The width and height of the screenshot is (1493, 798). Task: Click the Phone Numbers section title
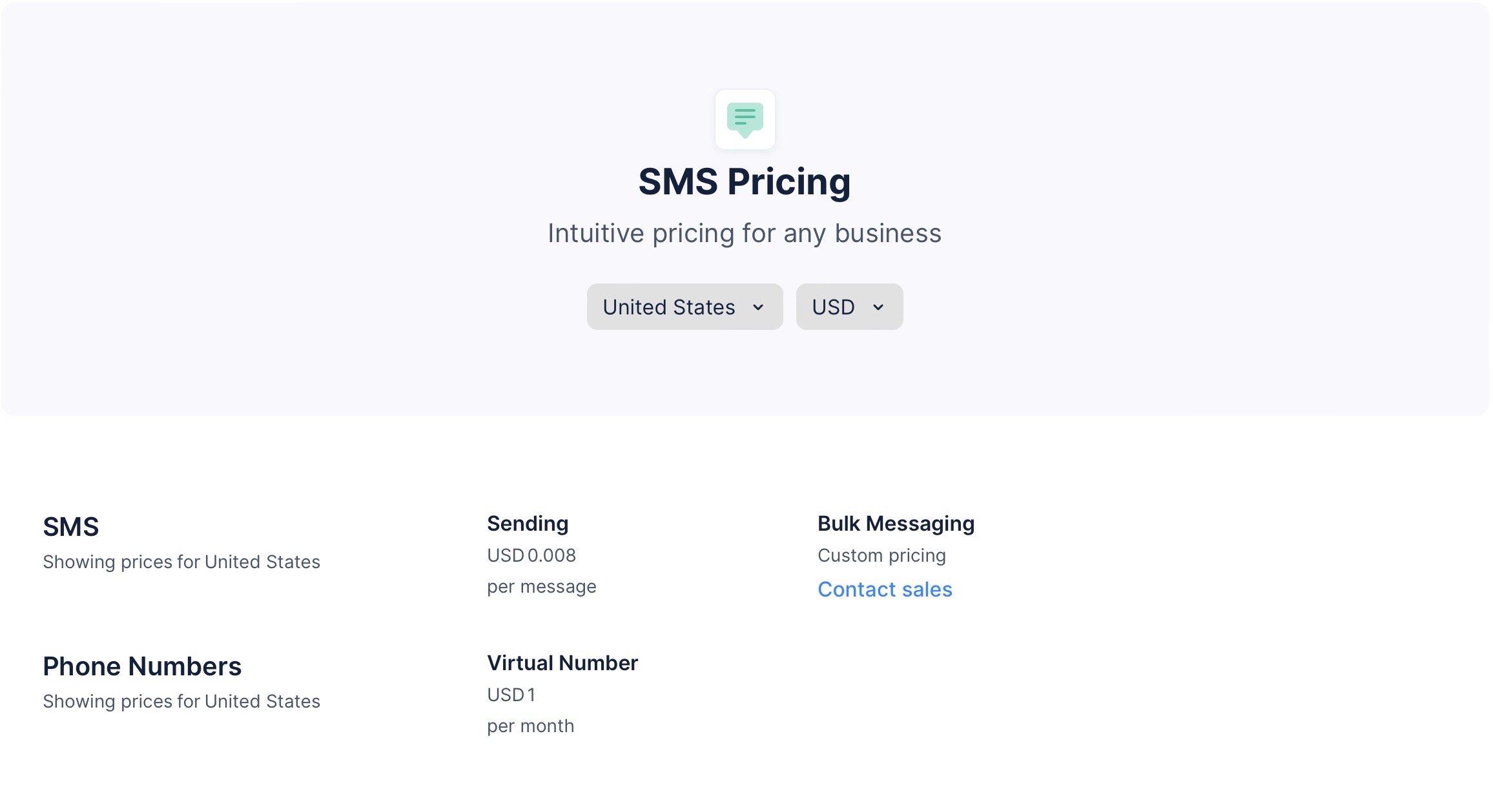point(142,666)
